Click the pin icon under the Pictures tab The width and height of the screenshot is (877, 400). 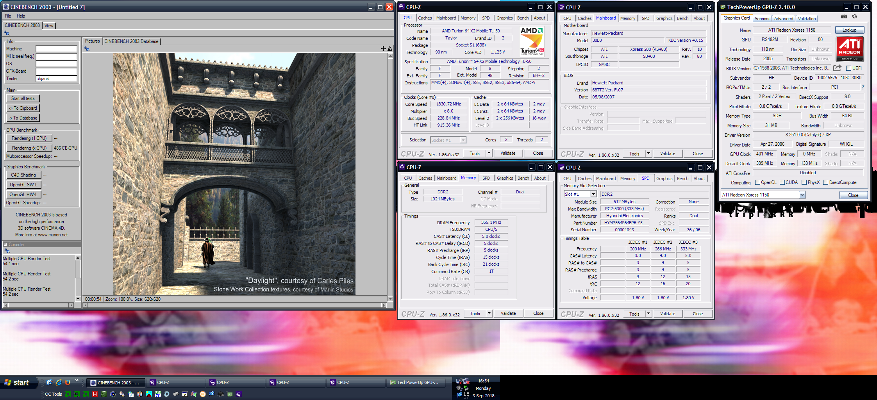click(87, 49)
